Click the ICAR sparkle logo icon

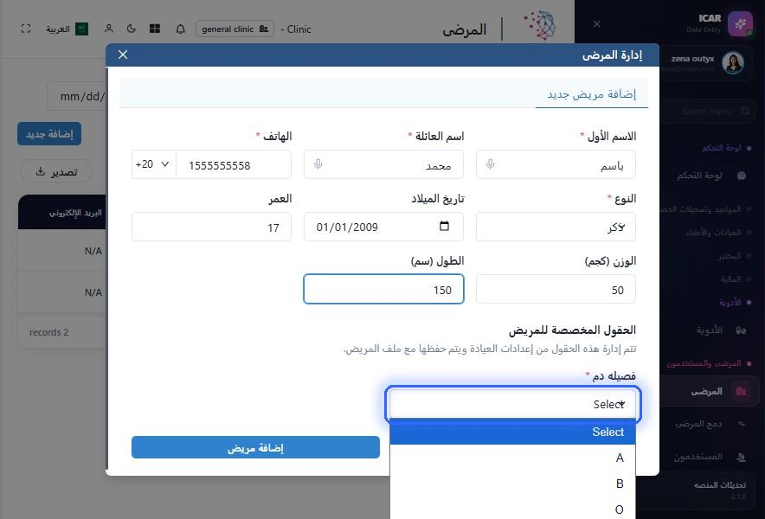pyautogui.click(x=740, y=23)
